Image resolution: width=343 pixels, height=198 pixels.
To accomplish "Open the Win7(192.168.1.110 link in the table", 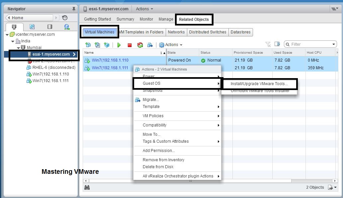I will 110,60.
